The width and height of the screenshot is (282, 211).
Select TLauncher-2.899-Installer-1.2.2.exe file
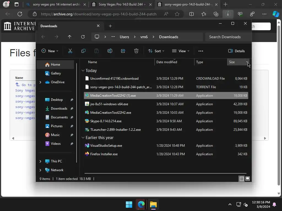point(166,130)
